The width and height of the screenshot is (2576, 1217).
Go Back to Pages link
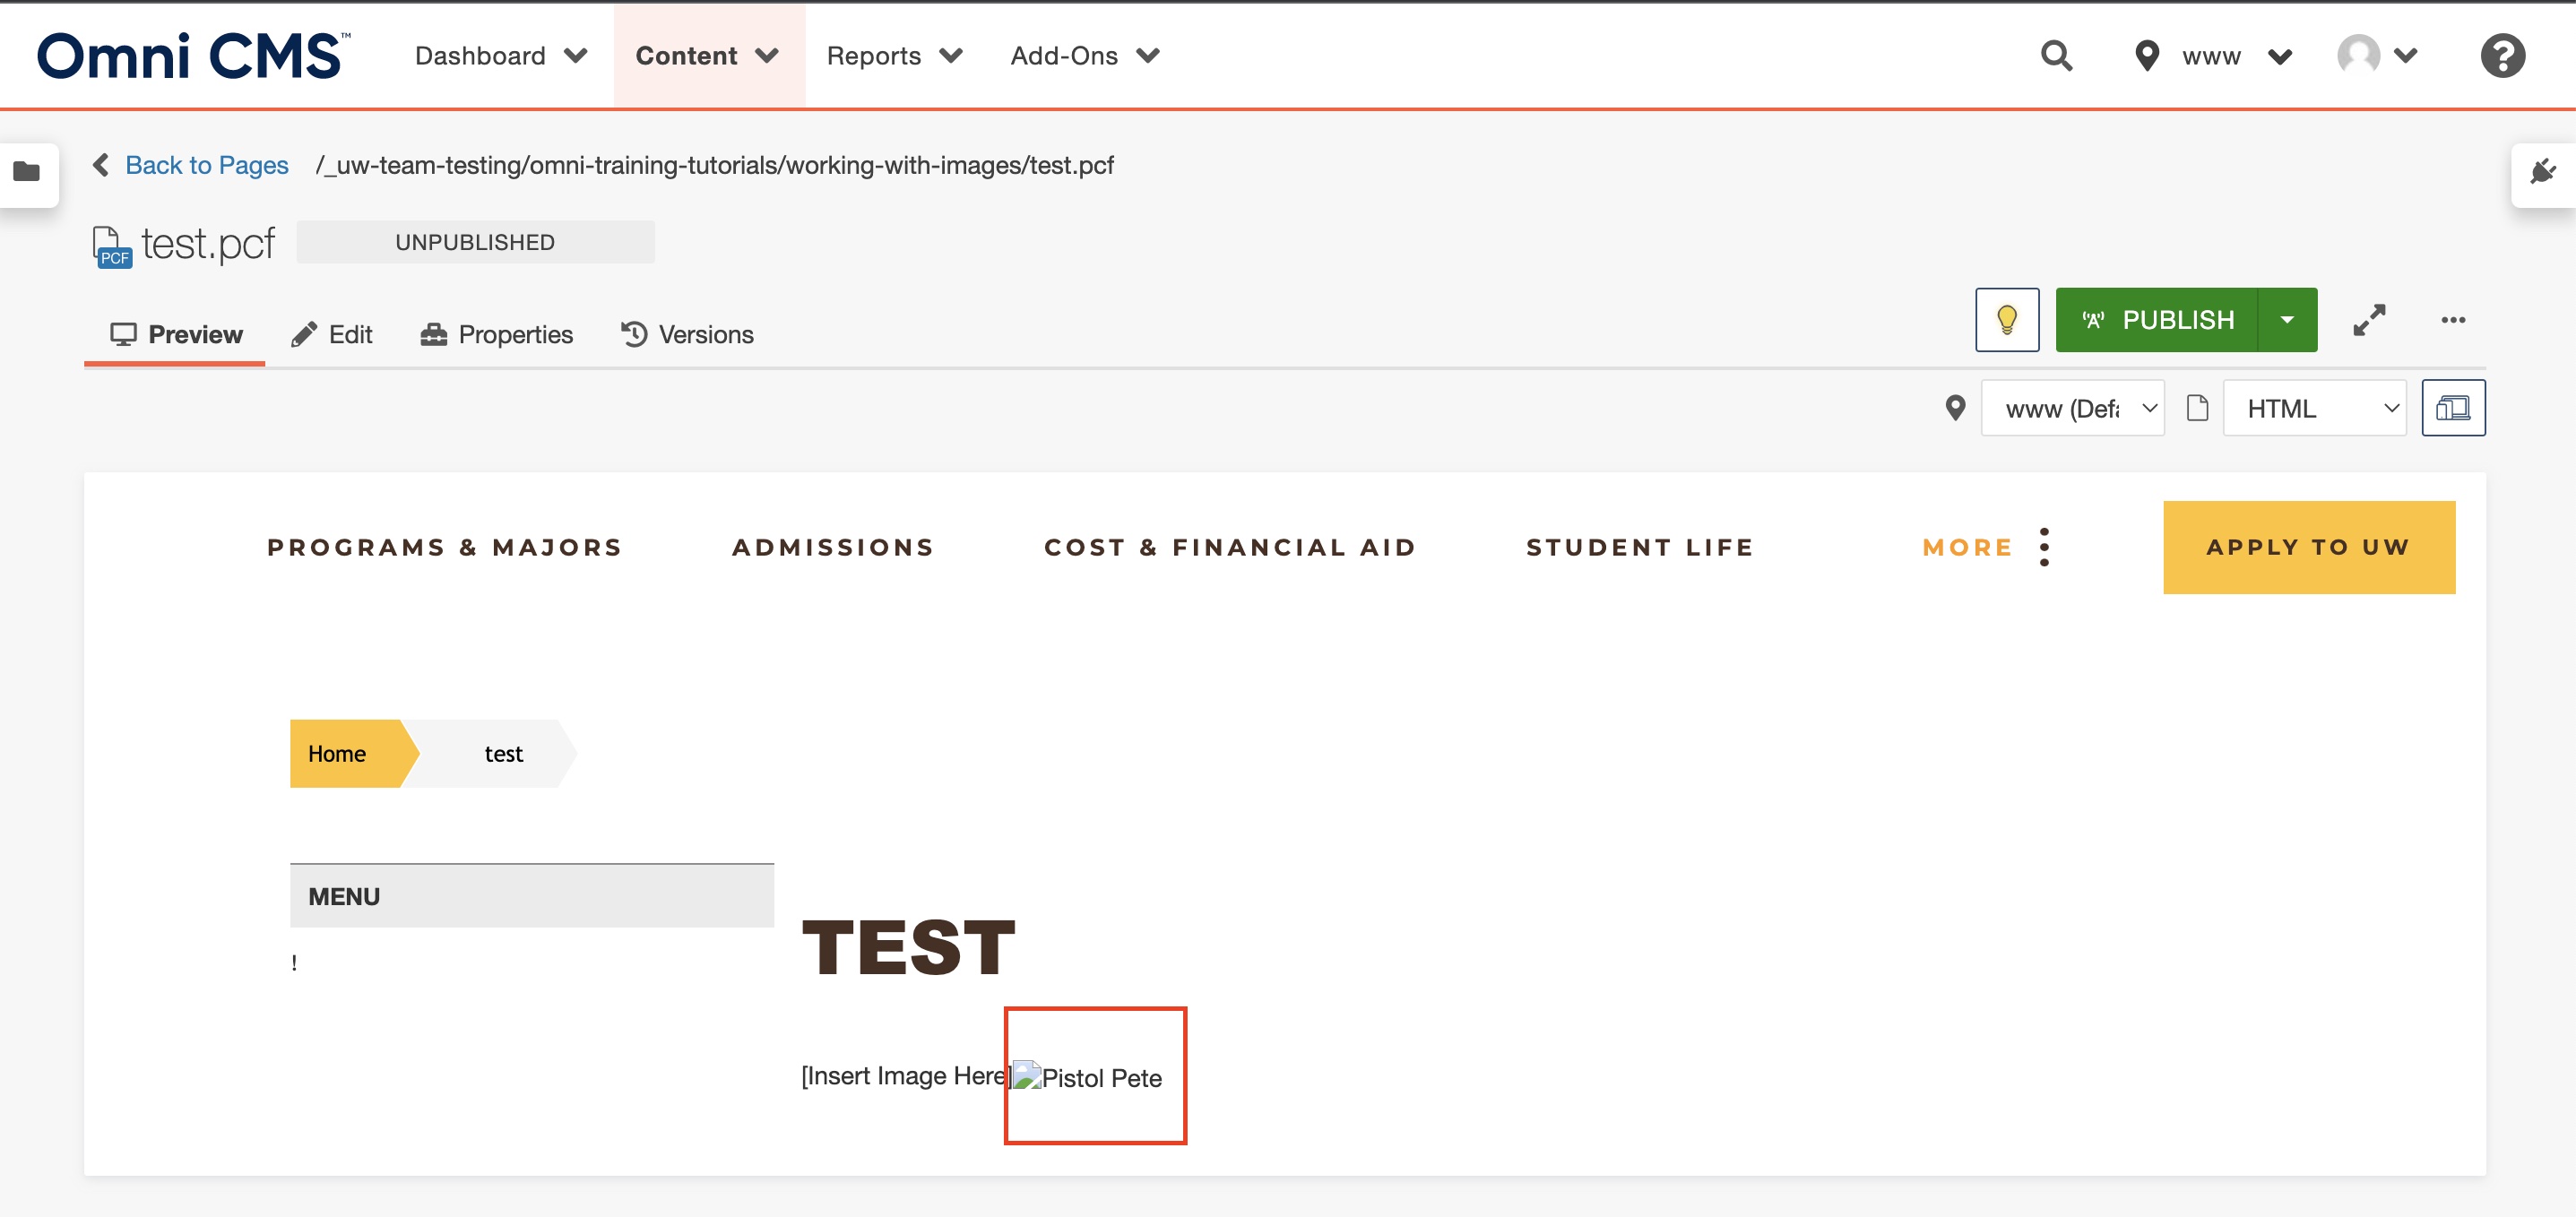[x=206, y=165]
